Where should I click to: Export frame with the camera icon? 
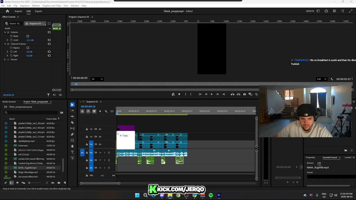tap(244, 94)
